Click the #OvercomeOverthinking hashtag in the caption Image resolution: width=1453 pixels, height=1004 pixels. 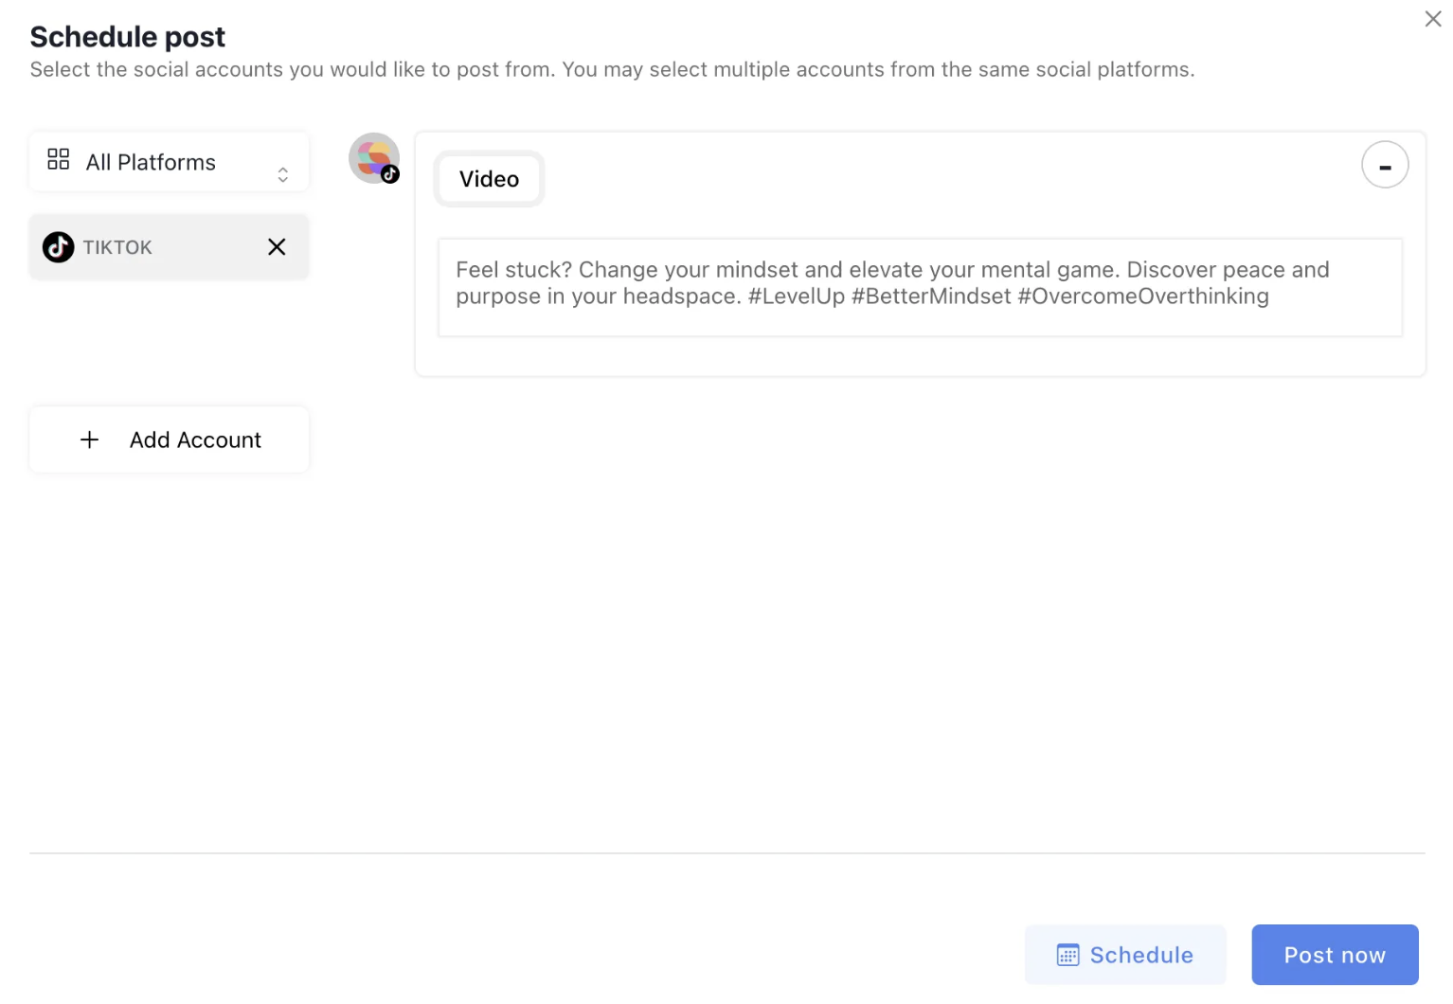point(1142,296)
